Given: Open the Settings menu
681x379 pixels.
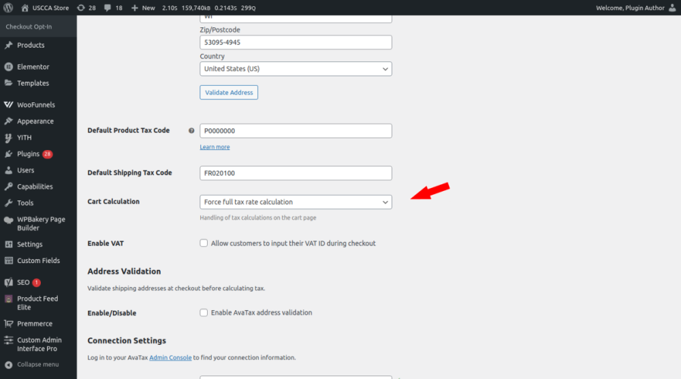Looking at the screenshot, I should tap(29, 244).
